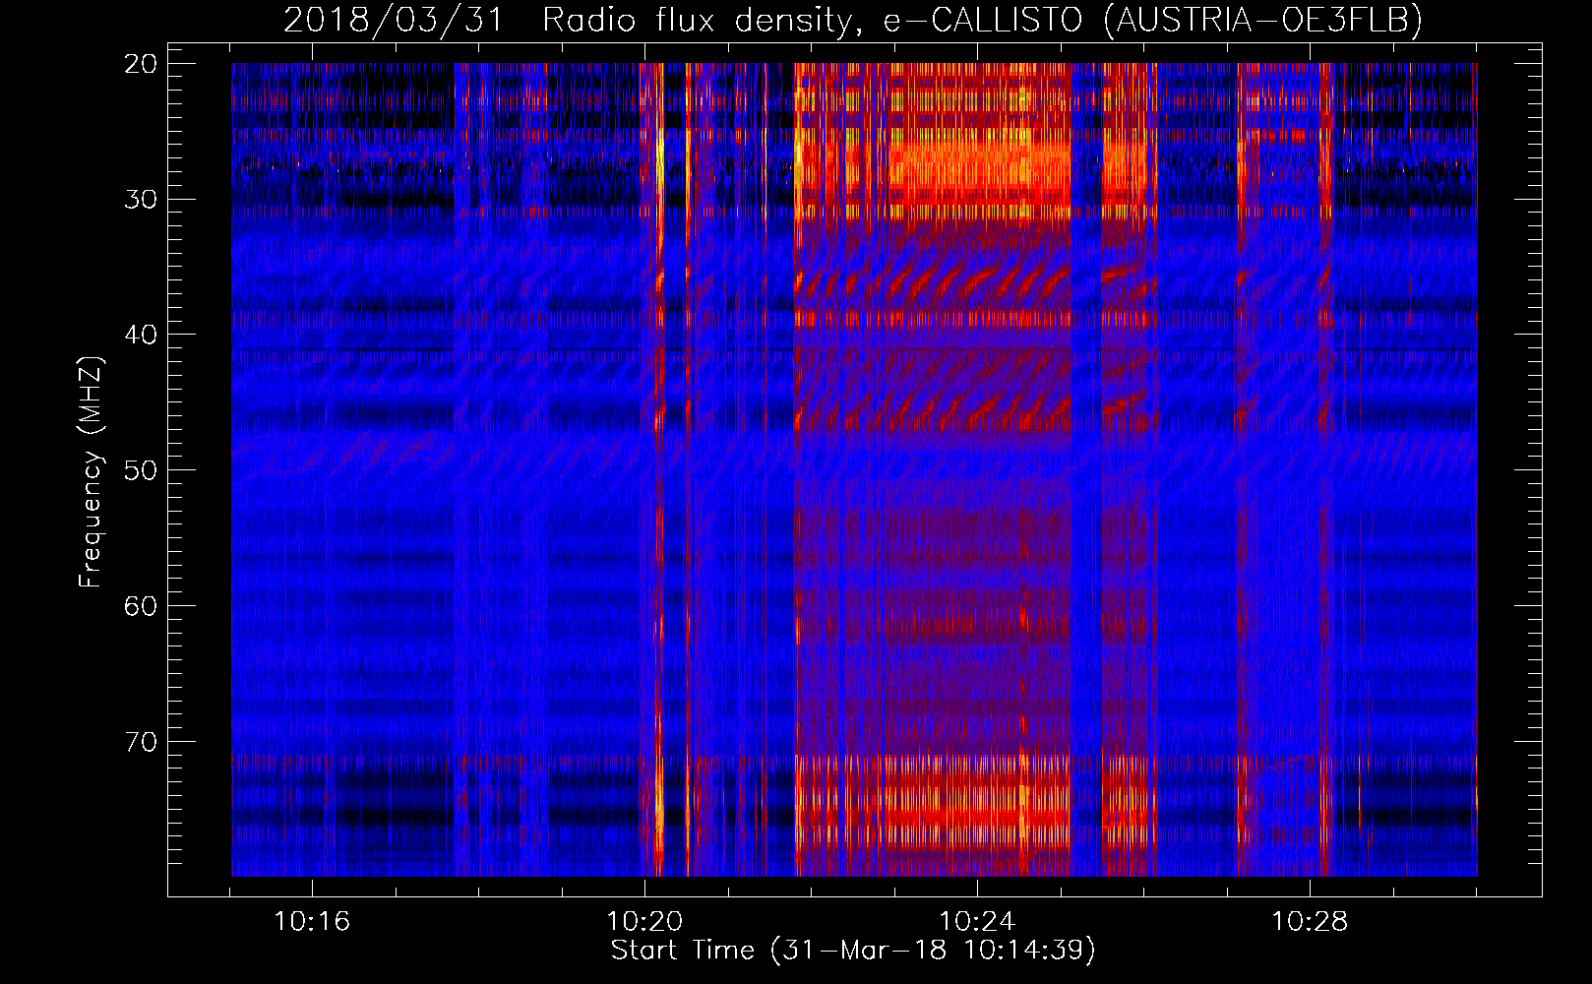The width and height of the screenshot is (1592, 984).
Task: Click the 10:28 time tick label
Action: [x=1310, y=922]
